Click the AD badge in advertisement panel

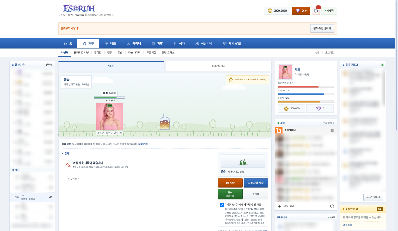tap(380, 209)
